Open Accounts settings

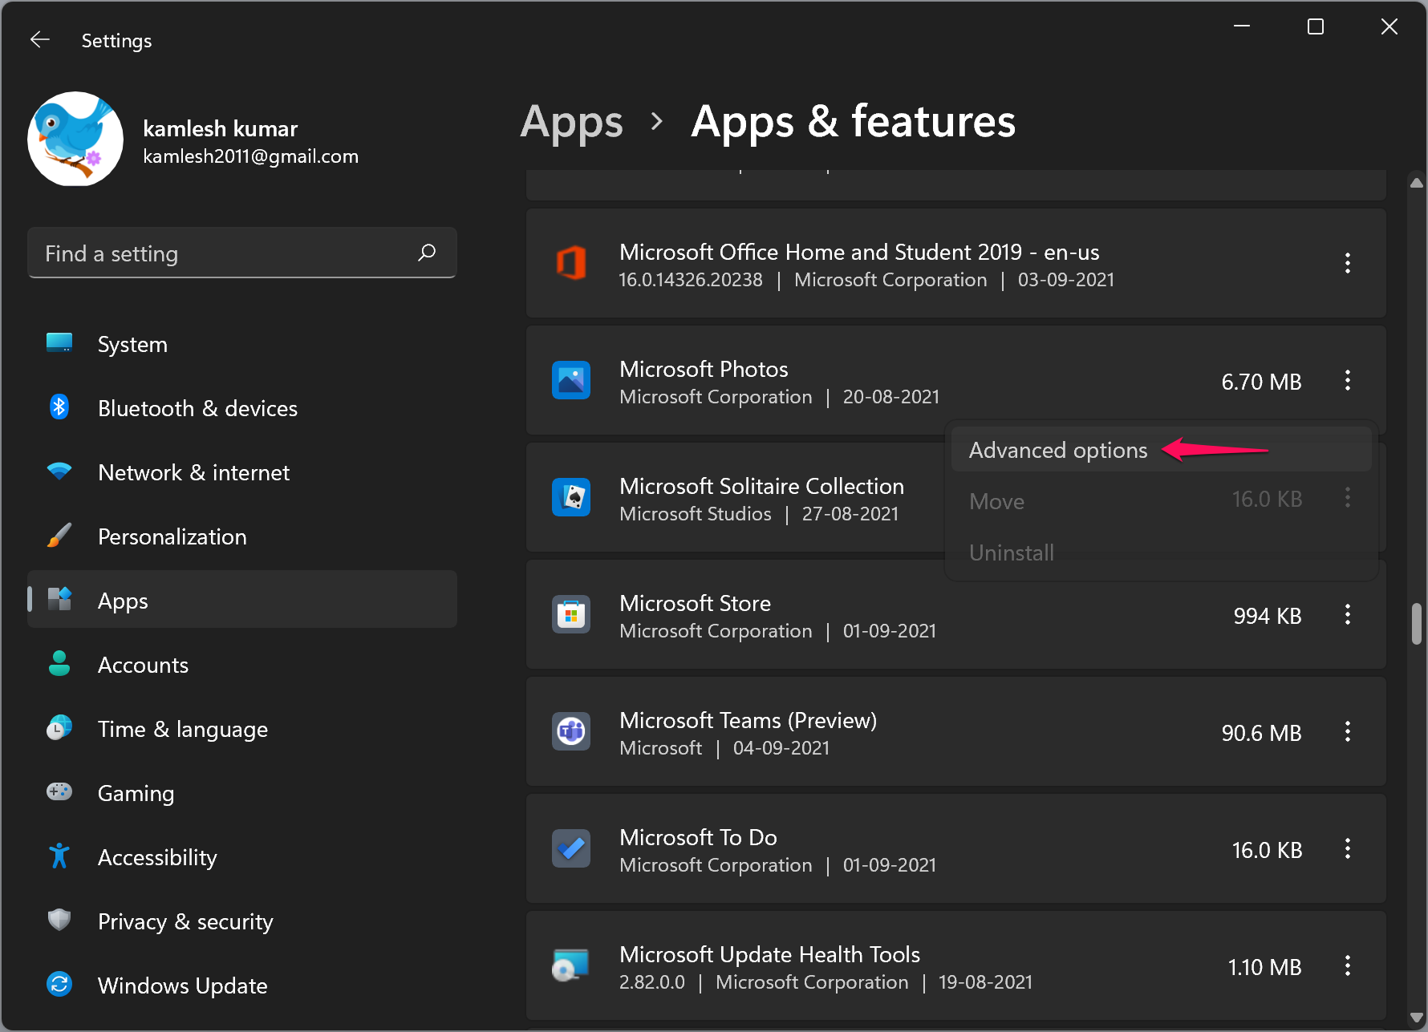[x=242, y=665]
